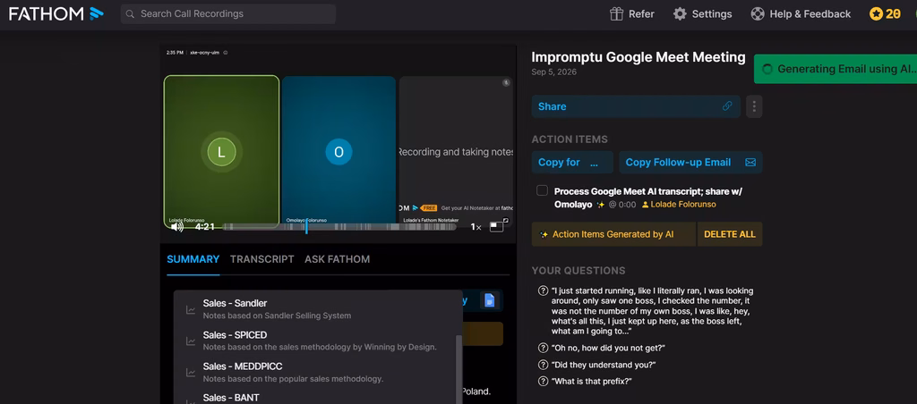Click assignee Lolade Folorunso on action item
The height and width of the screenshot is (404, 917).
(679, 205)
